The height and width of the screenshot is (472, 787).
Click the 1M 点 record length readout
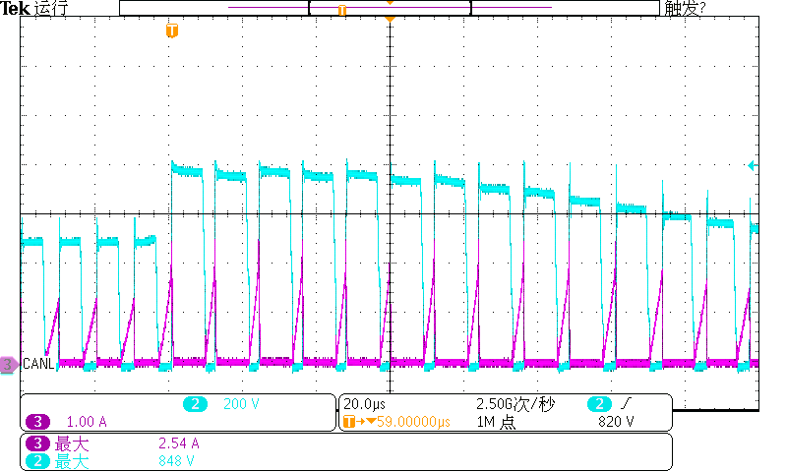point(498,422)
